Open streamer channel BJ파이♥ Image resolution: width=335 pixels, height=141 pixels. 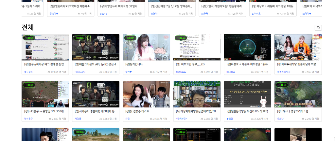(307, 14)
